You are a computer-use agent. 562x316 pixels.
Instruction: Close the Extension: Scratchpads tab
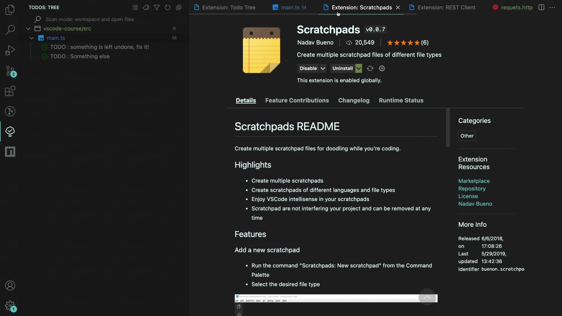click(x=398, y=7)
